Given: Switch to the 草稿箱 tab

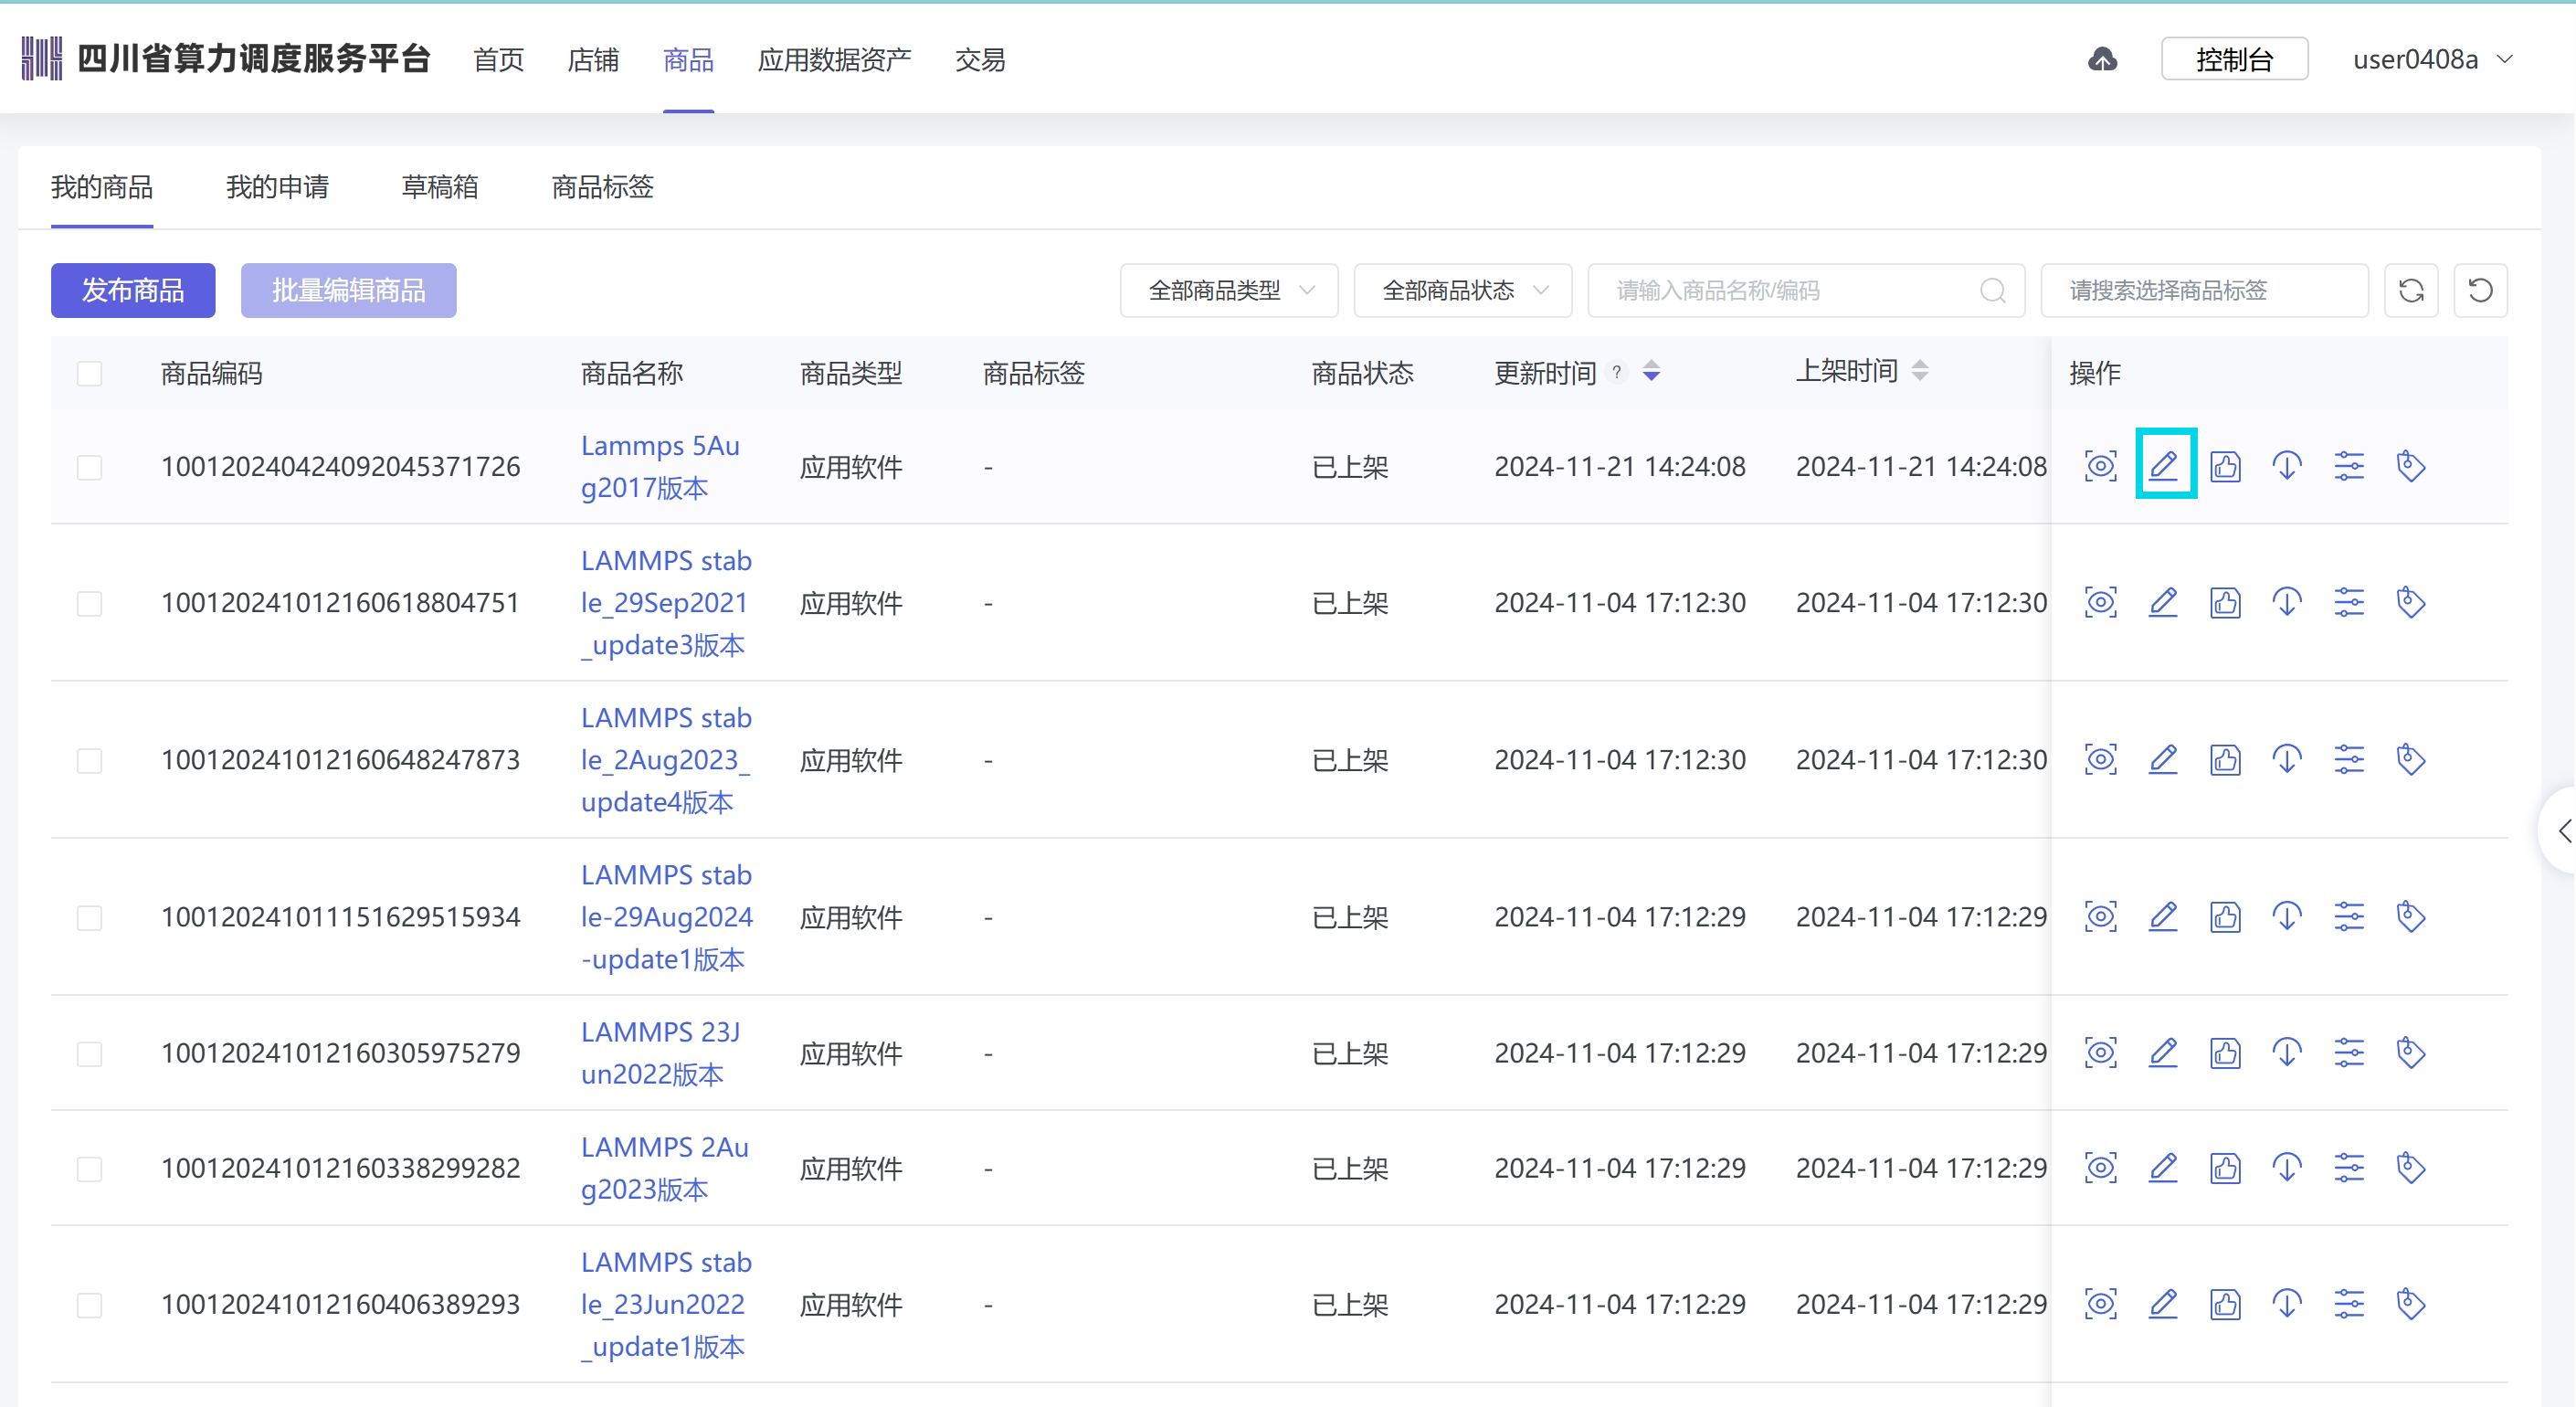Looking at the screenshot, I should [439, 186].
